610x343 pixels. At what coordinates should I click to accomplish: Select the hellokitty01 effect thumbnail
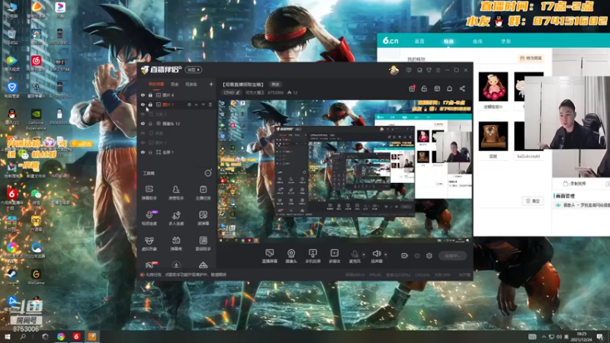point(519,136)
